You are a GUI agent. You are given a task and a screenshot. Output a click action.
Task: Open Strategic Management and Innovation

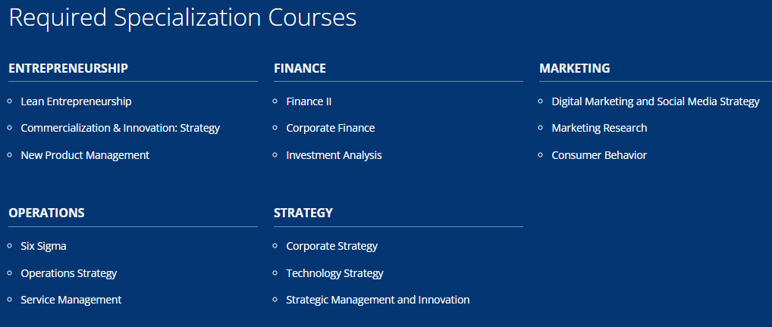[x=378, y=300]
